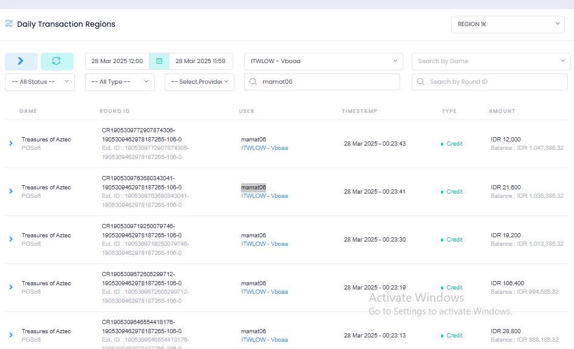574x349 pixels.
Task: Click the blue arrow submit button
Action: point(21,61)
